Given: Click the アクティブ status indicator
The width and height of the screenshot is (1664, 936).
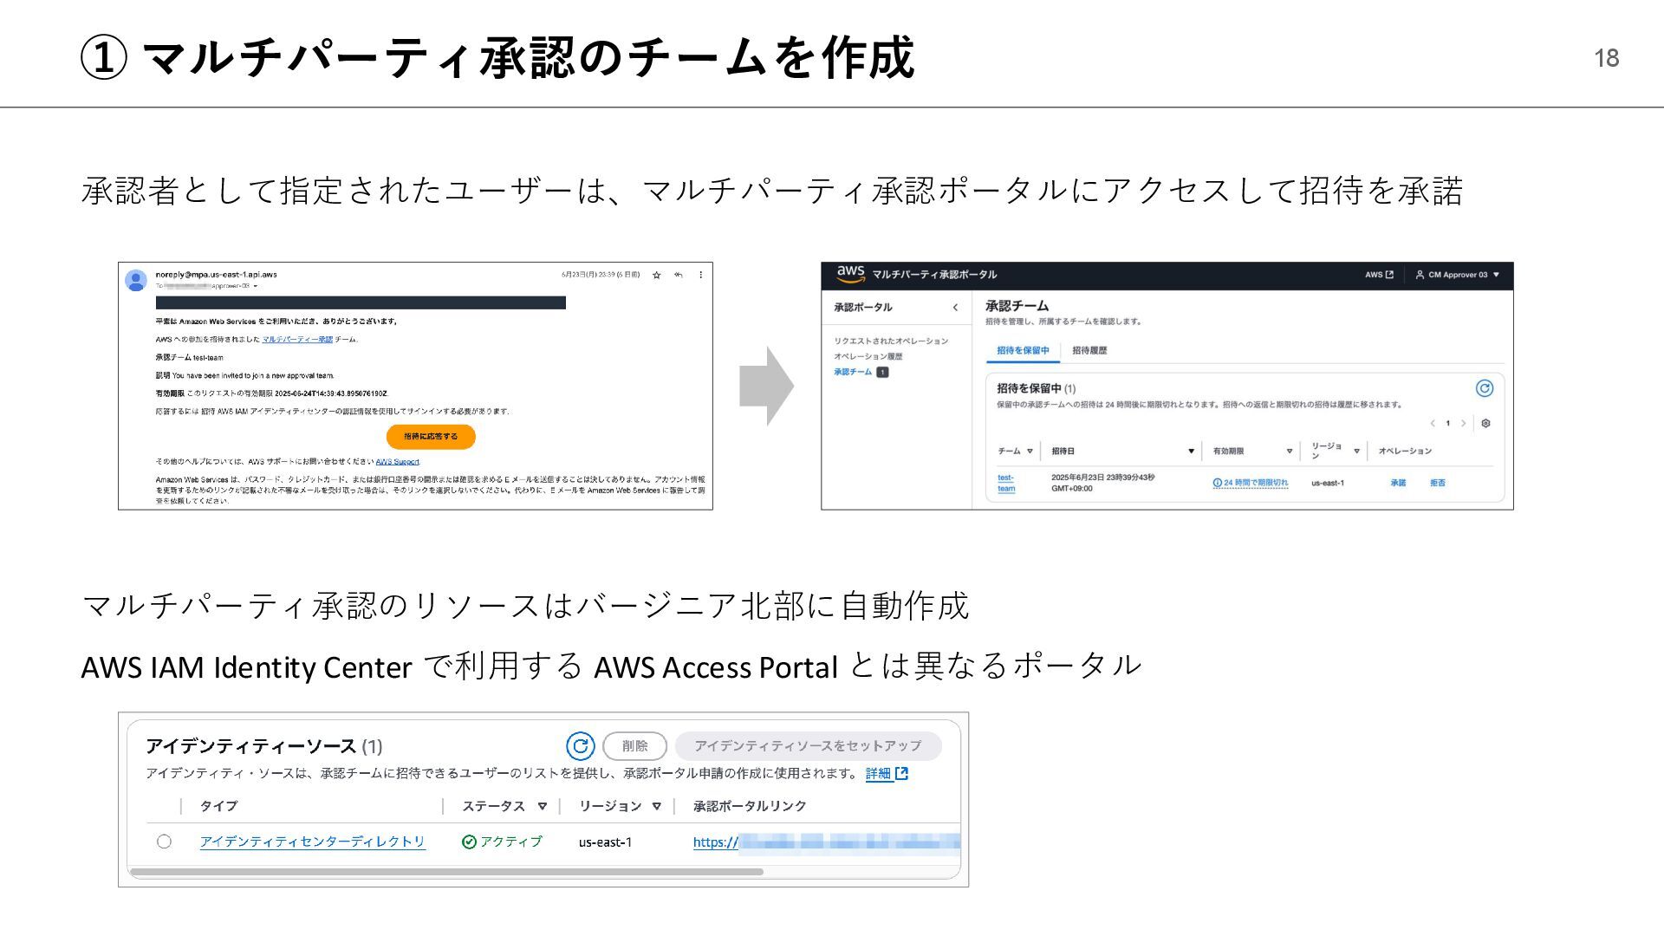Looking at the screenshot, I should [x=502, y=842].
